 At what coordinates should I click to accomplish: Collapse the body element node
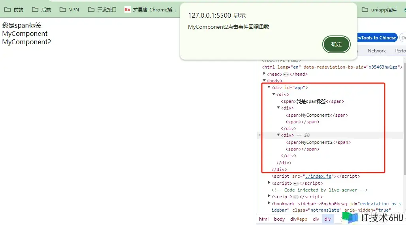265,81
